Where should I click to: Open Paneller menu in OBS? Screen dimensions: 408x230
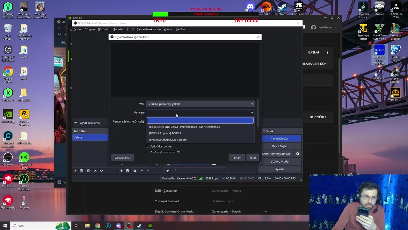[119, 29]
